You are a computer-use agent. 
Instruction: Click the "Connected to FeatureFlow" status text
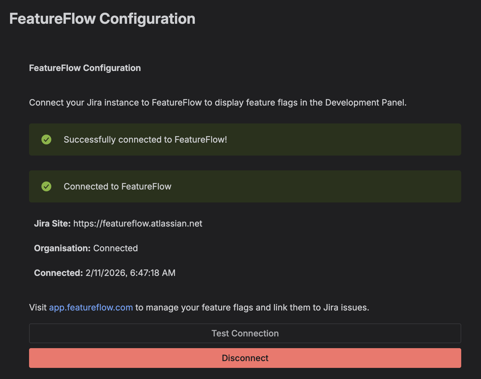(117, 186)
